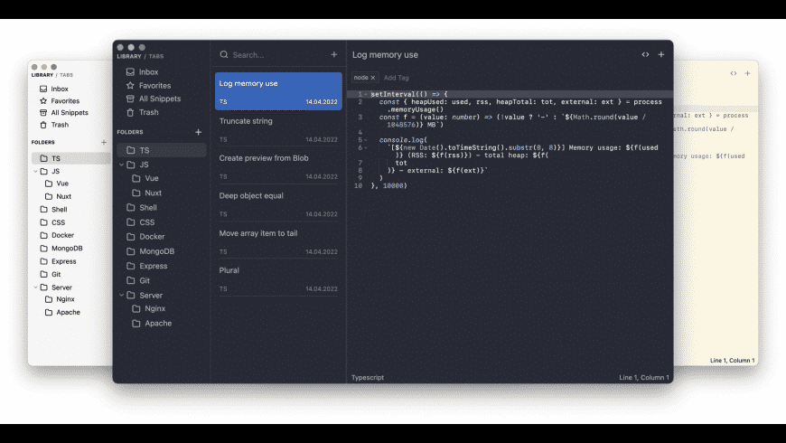Open Inbox in dark window library
The image size is (786, 443).
148,72
